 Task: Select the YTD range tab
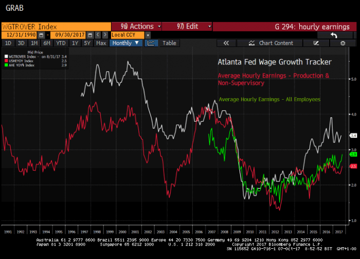tap(61, 43)
